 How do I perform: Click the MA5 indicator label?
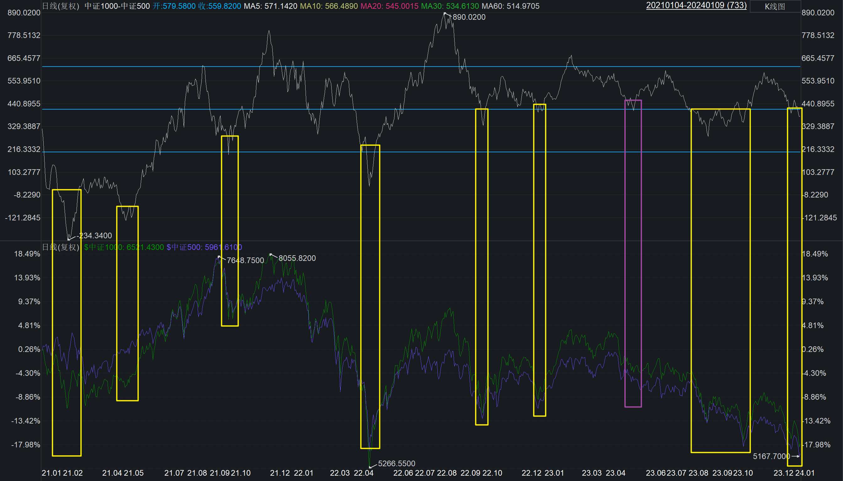pyautogui.click(x=270, y=6)
